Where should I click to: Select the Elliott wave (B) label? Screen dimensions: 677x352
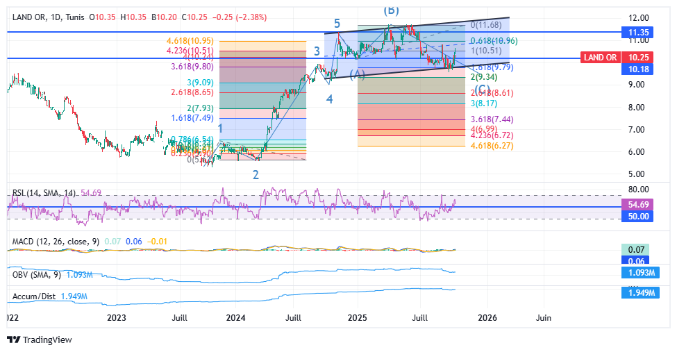pos(391,10)
